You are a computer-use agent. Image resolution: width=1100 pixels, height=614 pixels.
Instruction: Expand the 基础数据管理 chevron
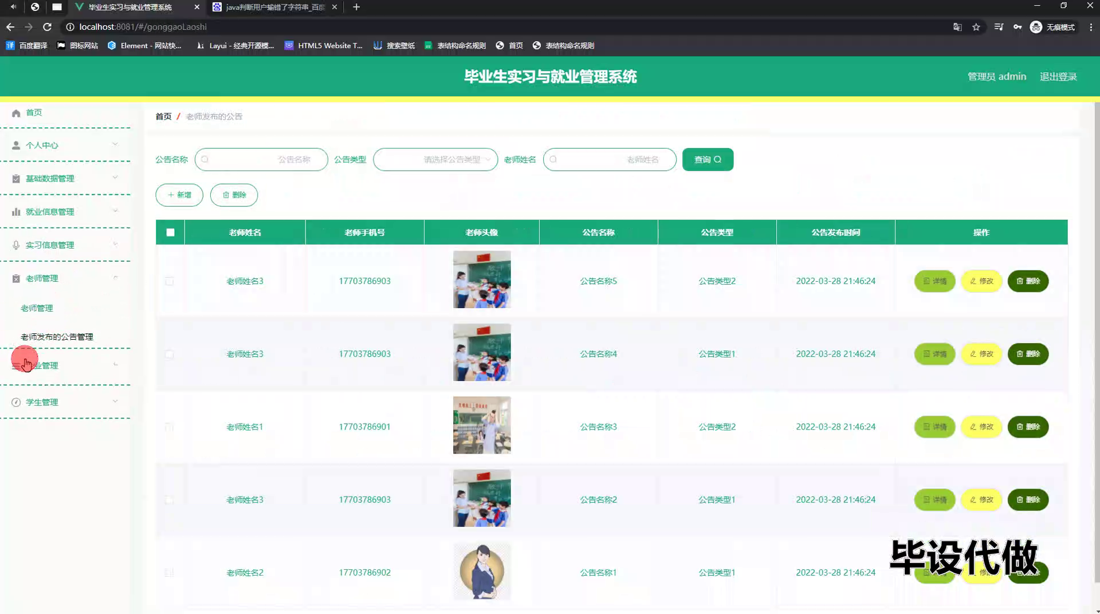coord(115,178)
